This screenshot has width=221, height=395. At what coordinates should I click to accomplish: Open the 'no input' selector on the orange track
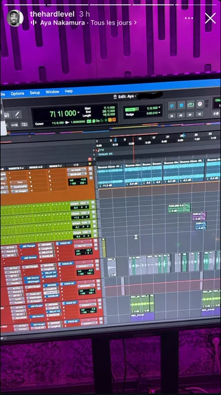(77, 170)
